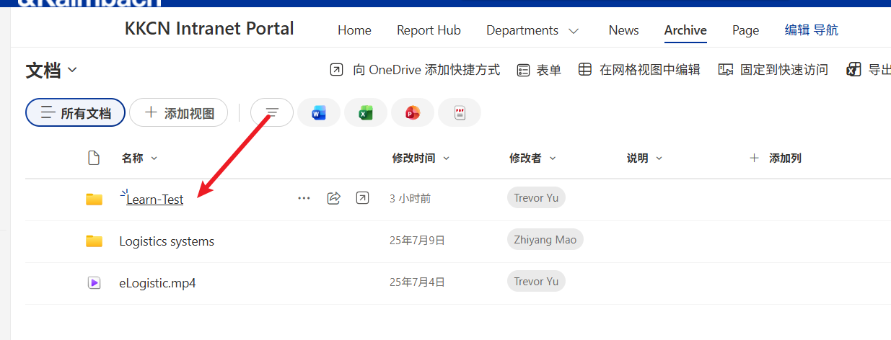Viewport: 891px width, 340px height.
Task: Click the Learn-Test folder icon
Action: tap(94, 199)
